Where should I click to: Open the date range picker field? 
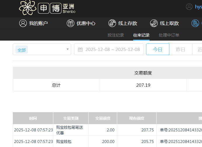[x=112, y=50]
